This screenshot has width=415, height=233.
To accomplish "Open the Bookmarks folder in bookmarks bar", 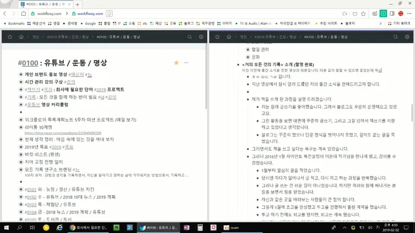I will click(14, 24).
